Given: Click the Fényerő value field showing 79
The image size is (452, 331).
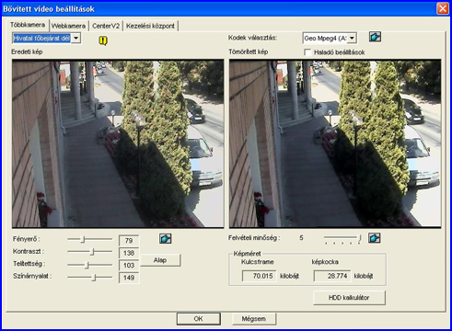Looking at the screenshot, I should [129, 241].
